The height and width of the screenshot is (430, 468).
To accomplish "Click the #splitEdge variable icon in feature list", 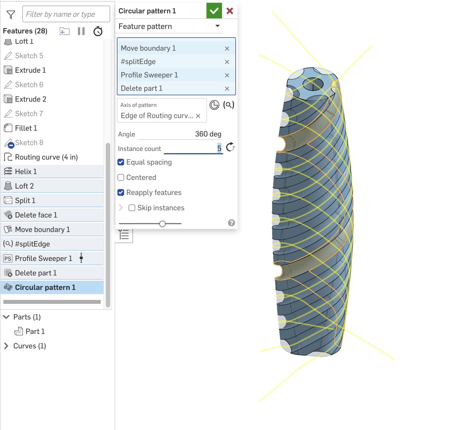I will pos(8,244).
